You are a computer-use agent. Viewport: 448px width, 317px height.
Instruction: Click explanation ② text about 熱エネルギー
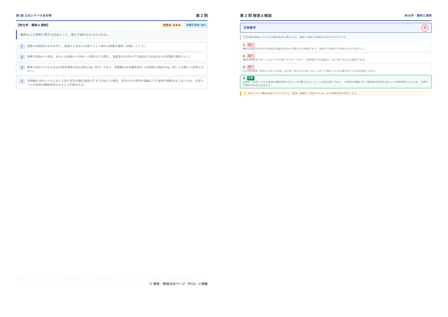click(304, 60)
